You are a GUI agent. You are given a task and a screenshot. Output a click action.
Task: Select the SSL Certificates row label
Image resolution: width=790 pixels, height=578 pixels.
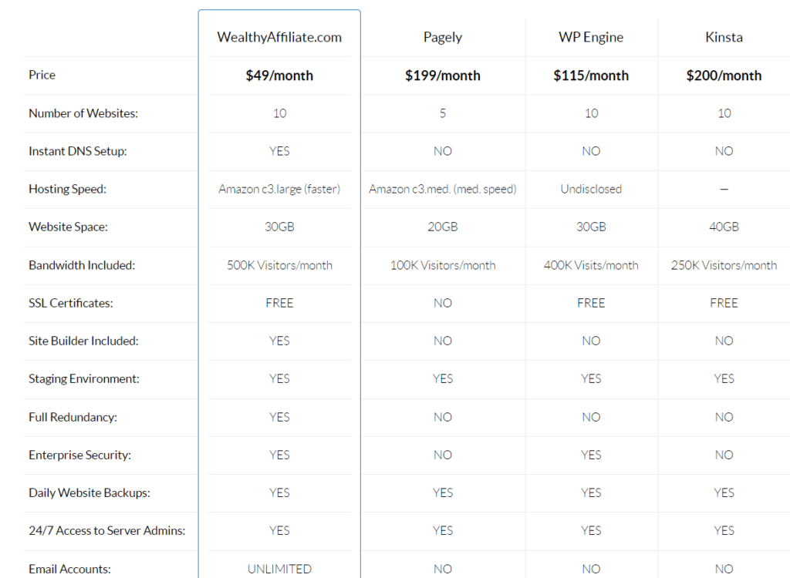click(x=70, y=303)
